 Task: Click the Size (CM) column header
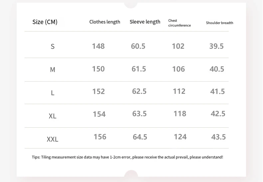(x=45, y=22)
